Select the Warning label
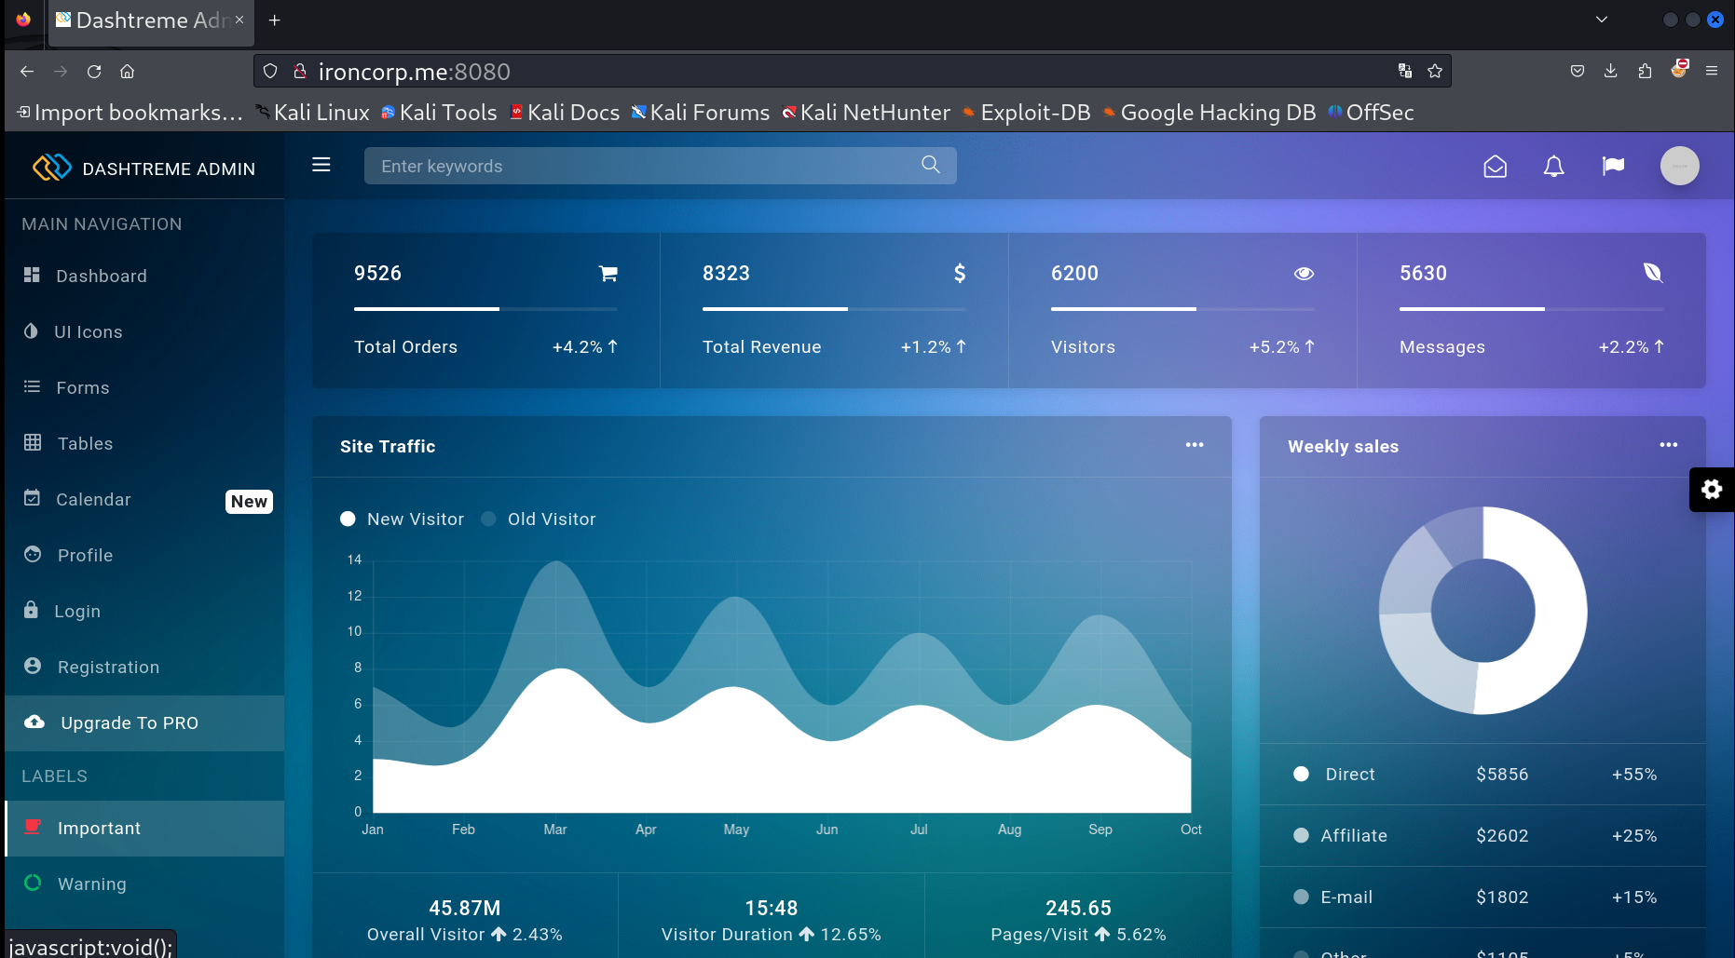1735x958 pixels. tap(144, 884)
